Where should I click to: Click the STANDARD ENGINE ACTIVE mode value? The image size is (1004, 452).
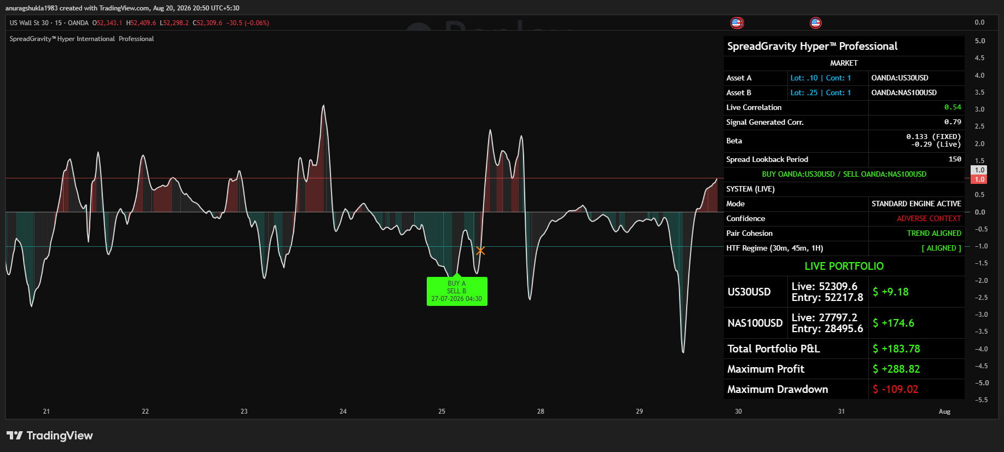pyautogui.click(x=916, y=204)
